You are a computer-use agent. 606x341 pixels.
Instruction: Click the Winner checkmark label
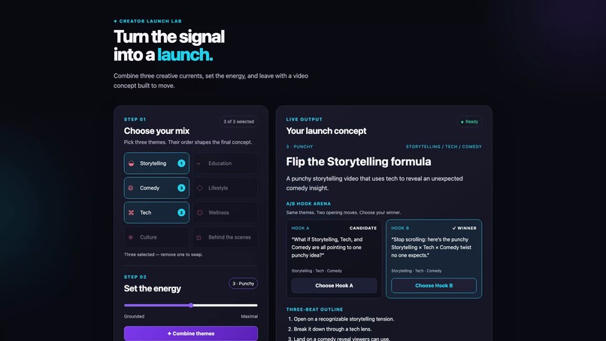click(464, 228)
